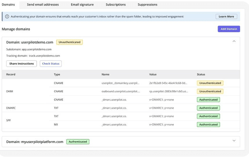Click the DKIM record label
This screenshot has width=249, height=159.
click(x=10, y=91)
